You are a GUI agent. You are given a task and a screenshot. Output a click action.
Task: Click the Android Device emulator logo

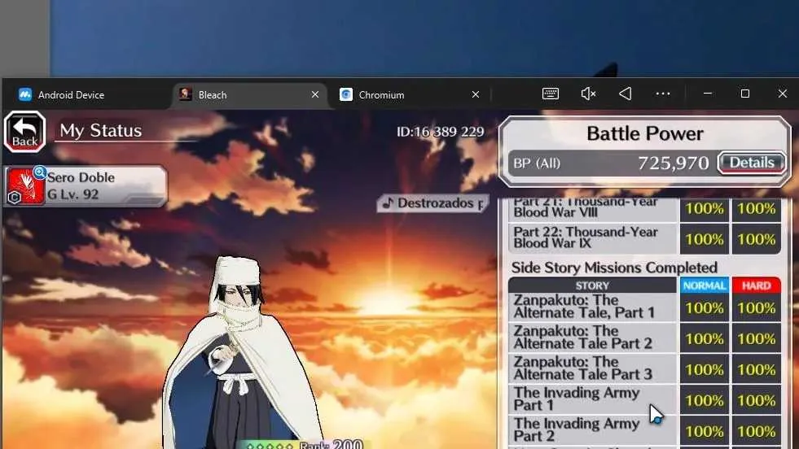tap(25, 94)
